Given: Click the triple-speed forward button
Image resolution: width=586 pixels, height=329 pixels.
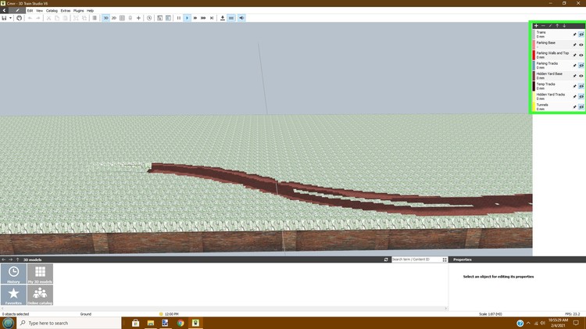Looking at the screenshot, I should point(203,18).
